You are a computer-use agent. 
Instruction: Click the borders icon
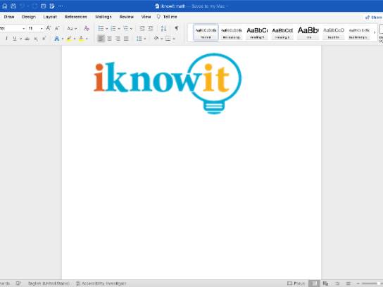168,39
